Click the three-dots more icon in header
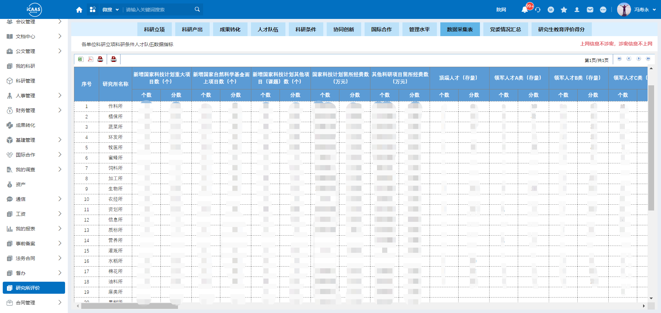 pyautogui.click(x=603, y=10)
